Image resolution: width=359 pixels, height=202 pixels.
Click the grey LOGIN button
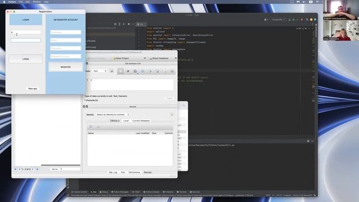[25, 59]
